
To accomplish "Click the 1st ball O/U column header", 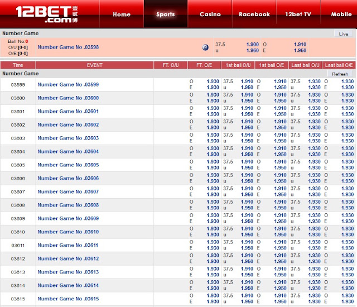I will tap(238, 65).
